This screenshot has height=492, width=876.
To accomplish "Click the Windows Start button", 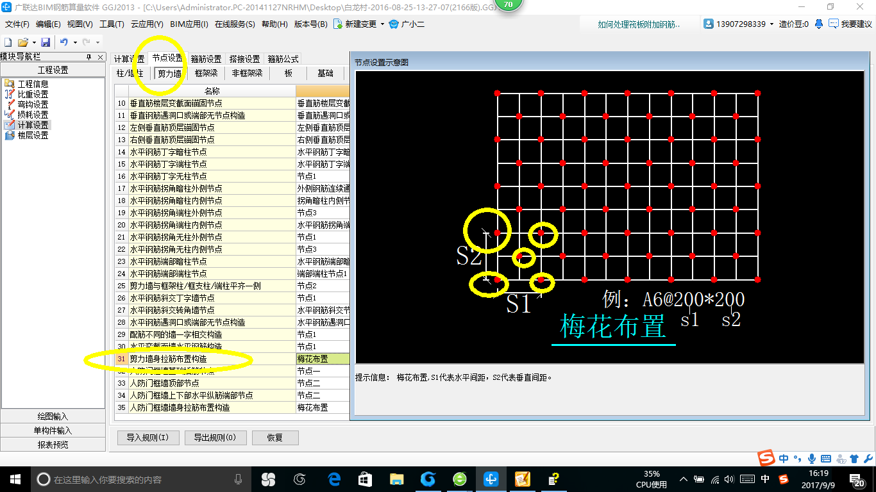I will 14,479.
